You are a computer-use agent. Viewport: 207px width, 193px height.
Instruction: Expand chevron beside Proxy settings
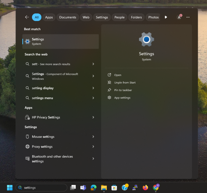click(x=93, y=146)
